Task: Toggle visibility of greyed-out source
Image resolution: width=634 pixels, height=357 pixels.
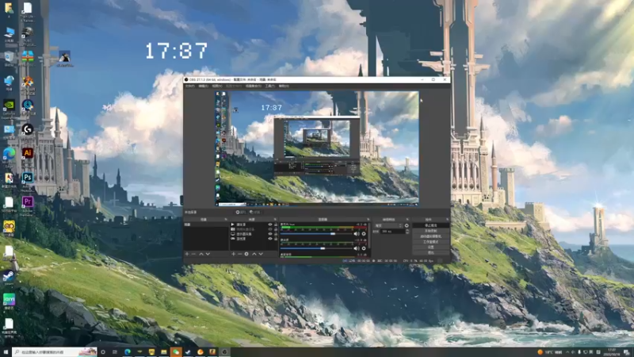Action: (x=270, y=229)
